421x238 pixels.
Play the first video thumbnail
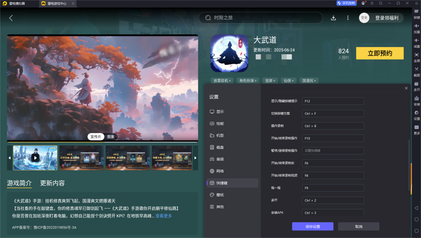35,158
